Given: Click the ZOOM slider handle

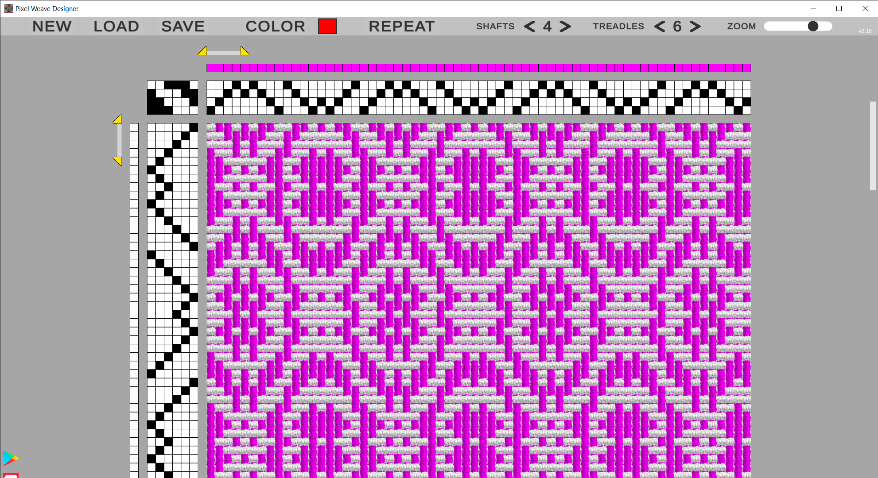Looking at the screenshot, I should [813, 27].
